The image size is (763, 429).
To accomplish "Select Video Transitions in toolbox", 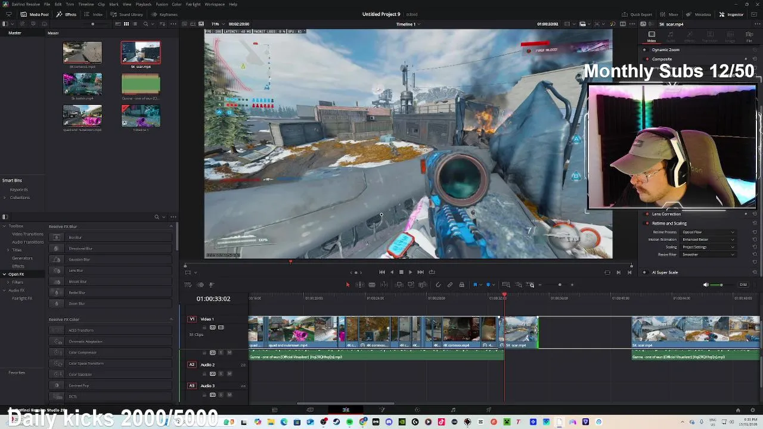I will (27, 234).
